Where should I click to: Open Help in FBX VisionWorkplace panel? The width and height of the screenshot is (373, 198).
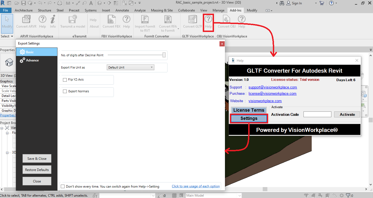coord(126,22)
